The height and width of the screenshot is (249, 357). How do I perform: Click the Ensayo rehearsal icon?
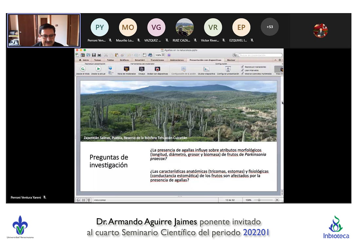(141, 69)
